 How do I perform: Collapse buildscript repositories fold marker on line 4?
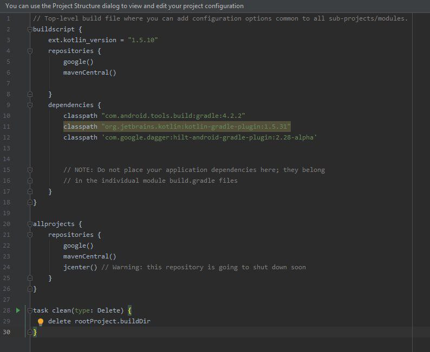pos(30,51)
